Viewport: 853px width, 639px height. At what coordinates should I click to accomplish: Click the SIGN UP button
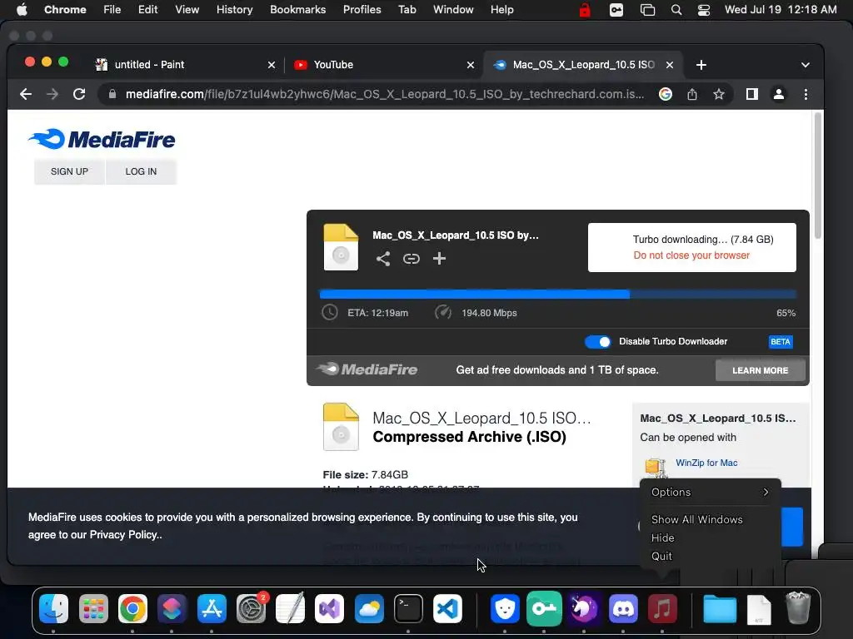[69, 171]
